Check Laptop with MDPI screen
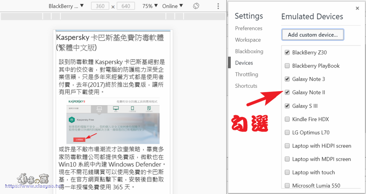The image size is (366, 194). (x=287, y=159)
